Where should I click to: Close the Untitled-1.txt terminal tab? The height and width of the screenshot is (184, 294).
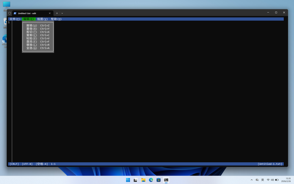point(50,13)
